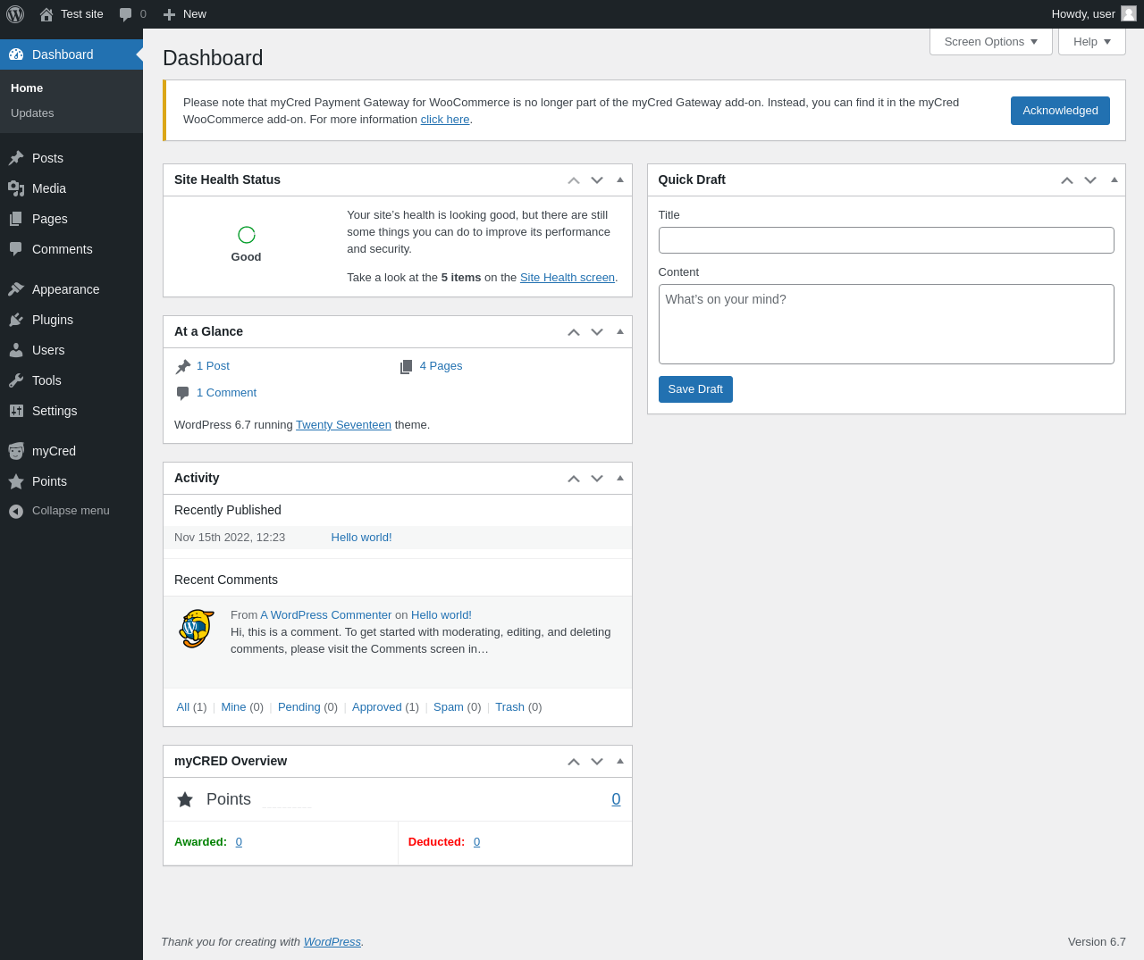1144x960 pixels.
Task: Move At a Glance widget down
Action: (597, 332)
